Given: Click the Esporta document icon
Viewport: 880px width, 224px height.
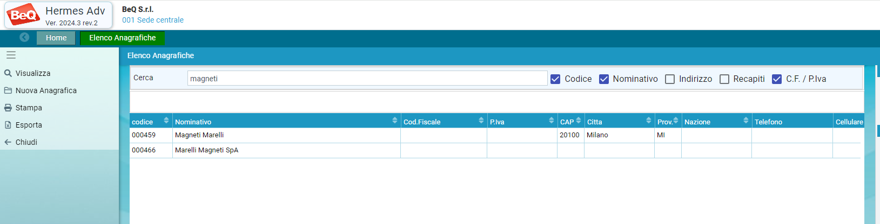Looking at the screenshot, I should [8, 125].
